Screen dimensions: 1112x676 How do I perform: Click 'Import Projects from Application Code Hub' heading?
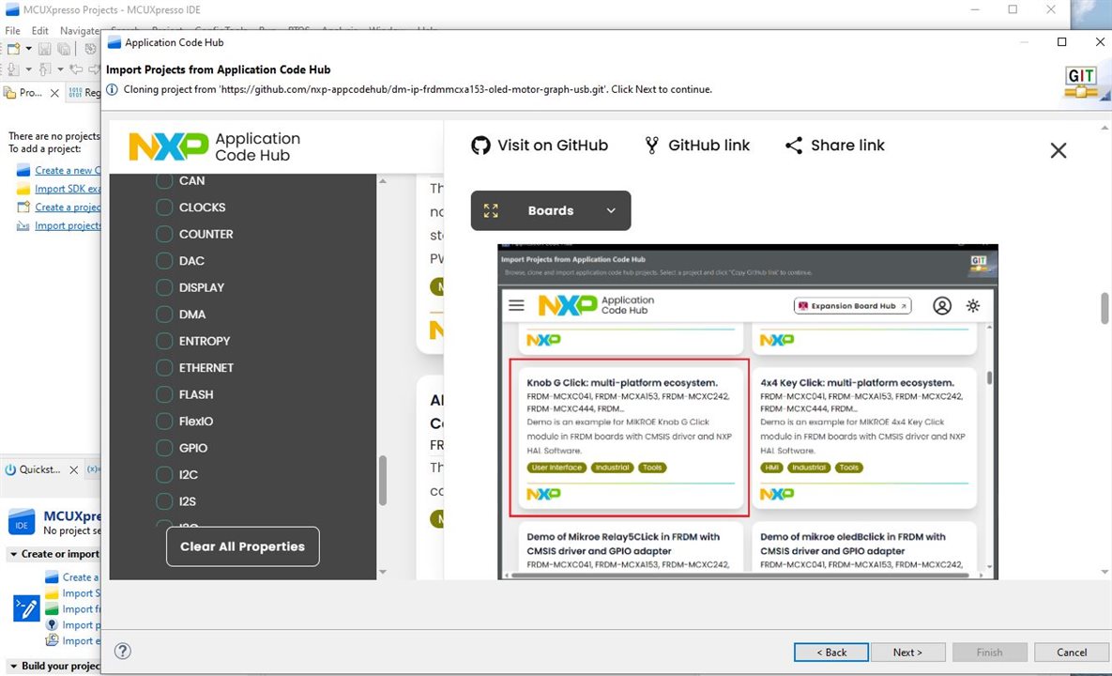tap(219, 69)
